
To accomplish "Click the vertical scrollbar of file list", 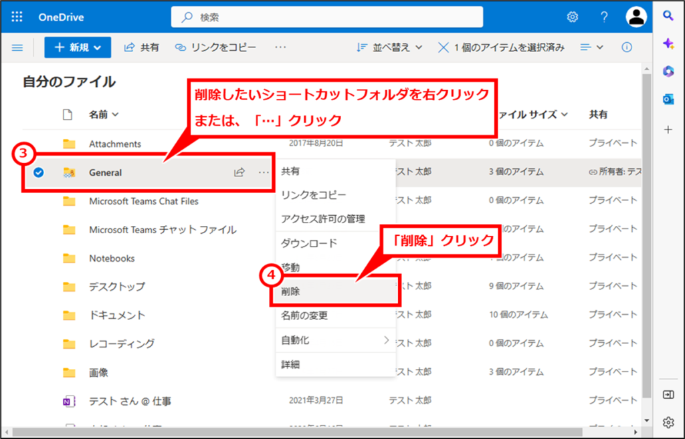I will (646, 234).
